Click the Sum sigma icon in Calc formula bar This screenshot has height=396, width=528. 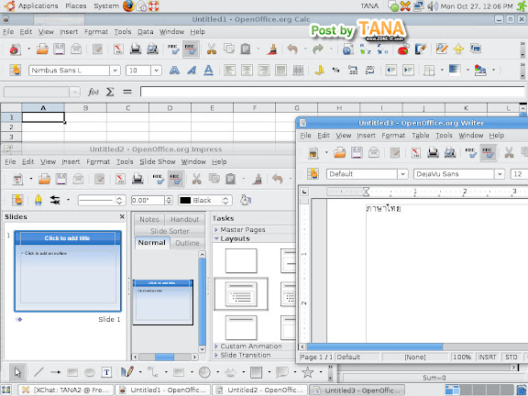coord(110,92)
